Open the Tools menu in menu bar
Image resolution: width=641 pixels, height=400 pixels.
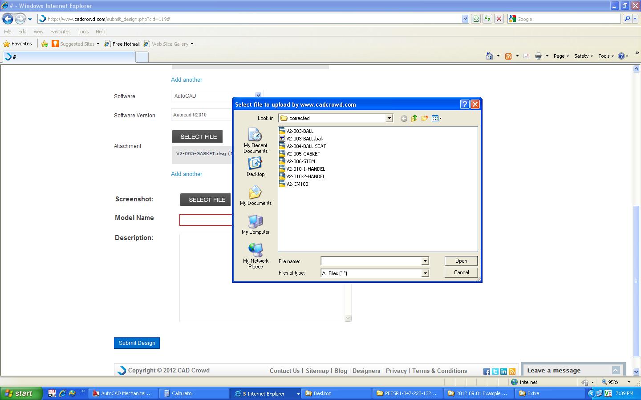pos(83,32)
